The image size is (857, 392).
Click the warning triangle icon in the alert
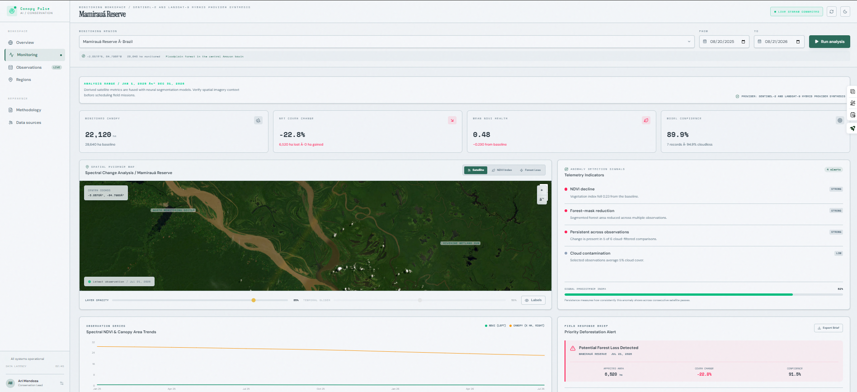click(573, 348)
